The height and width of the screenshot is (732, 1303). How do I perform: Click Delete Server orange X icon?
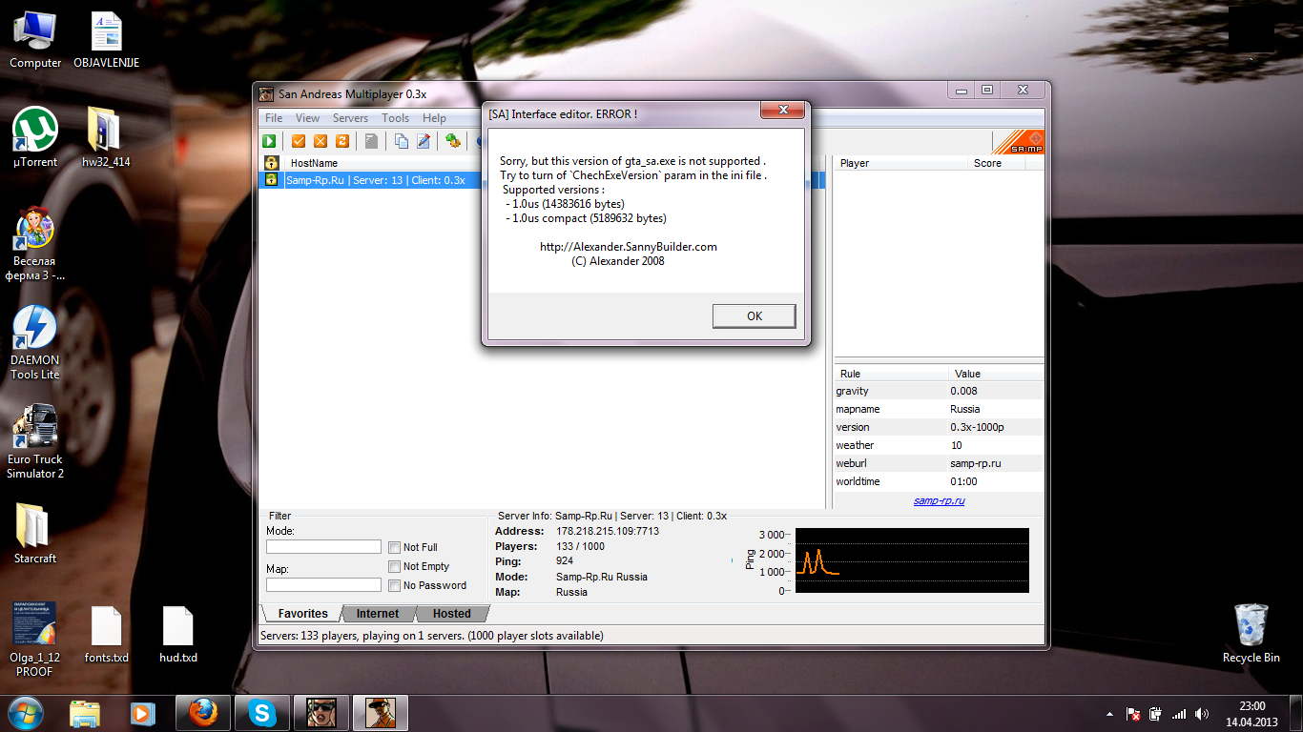(x=320, y=141)
